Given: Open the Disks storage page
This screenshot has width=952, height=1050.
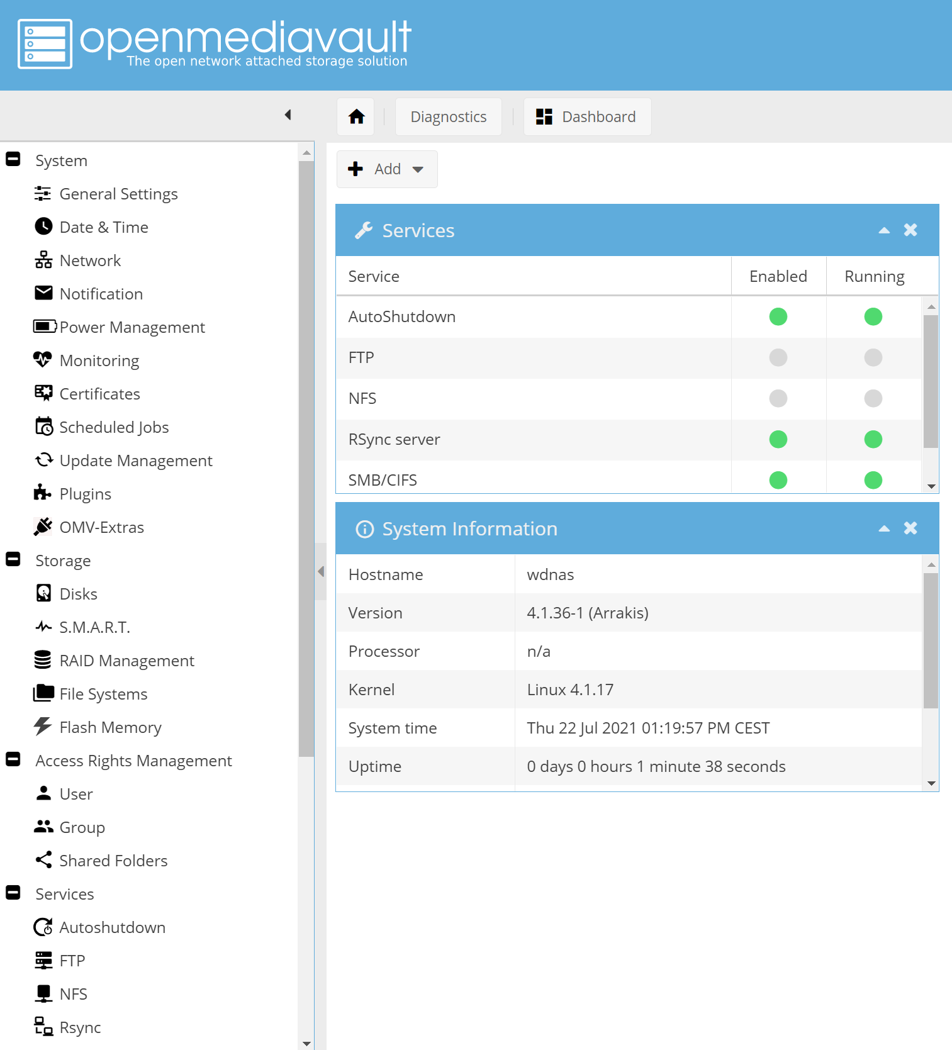Looking at the screenshot, I should [x=65, y=594].
